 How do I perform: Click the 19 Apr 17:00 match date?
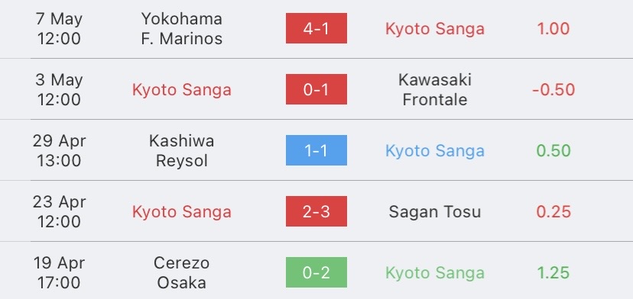coord(60,273)
